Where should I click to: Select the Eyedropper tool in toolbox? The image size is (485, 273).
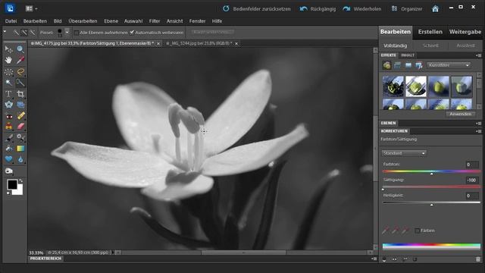pyautogui.click(x=20, y=61)
